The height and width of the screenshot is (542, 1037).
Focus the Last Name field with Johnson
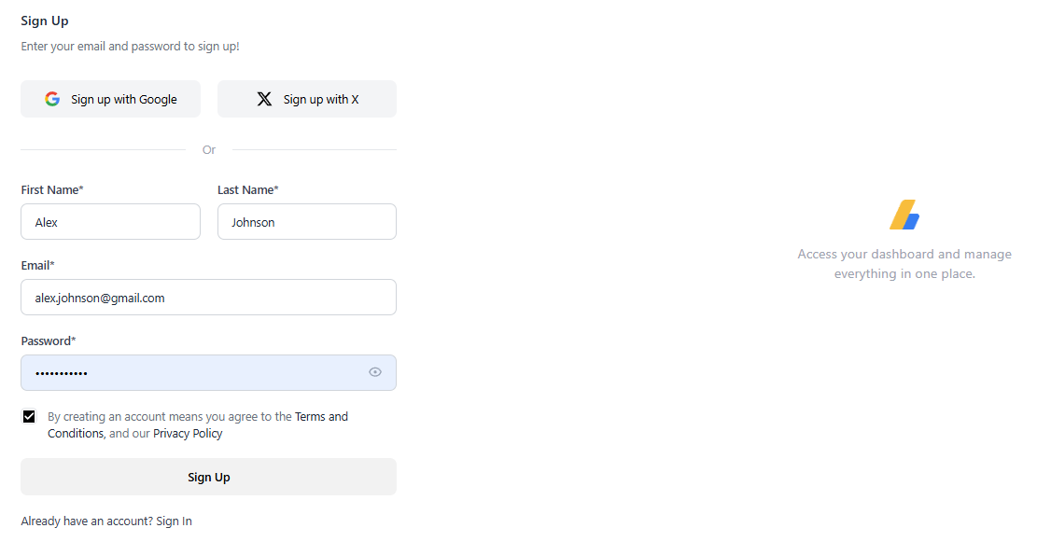[306, 222]
